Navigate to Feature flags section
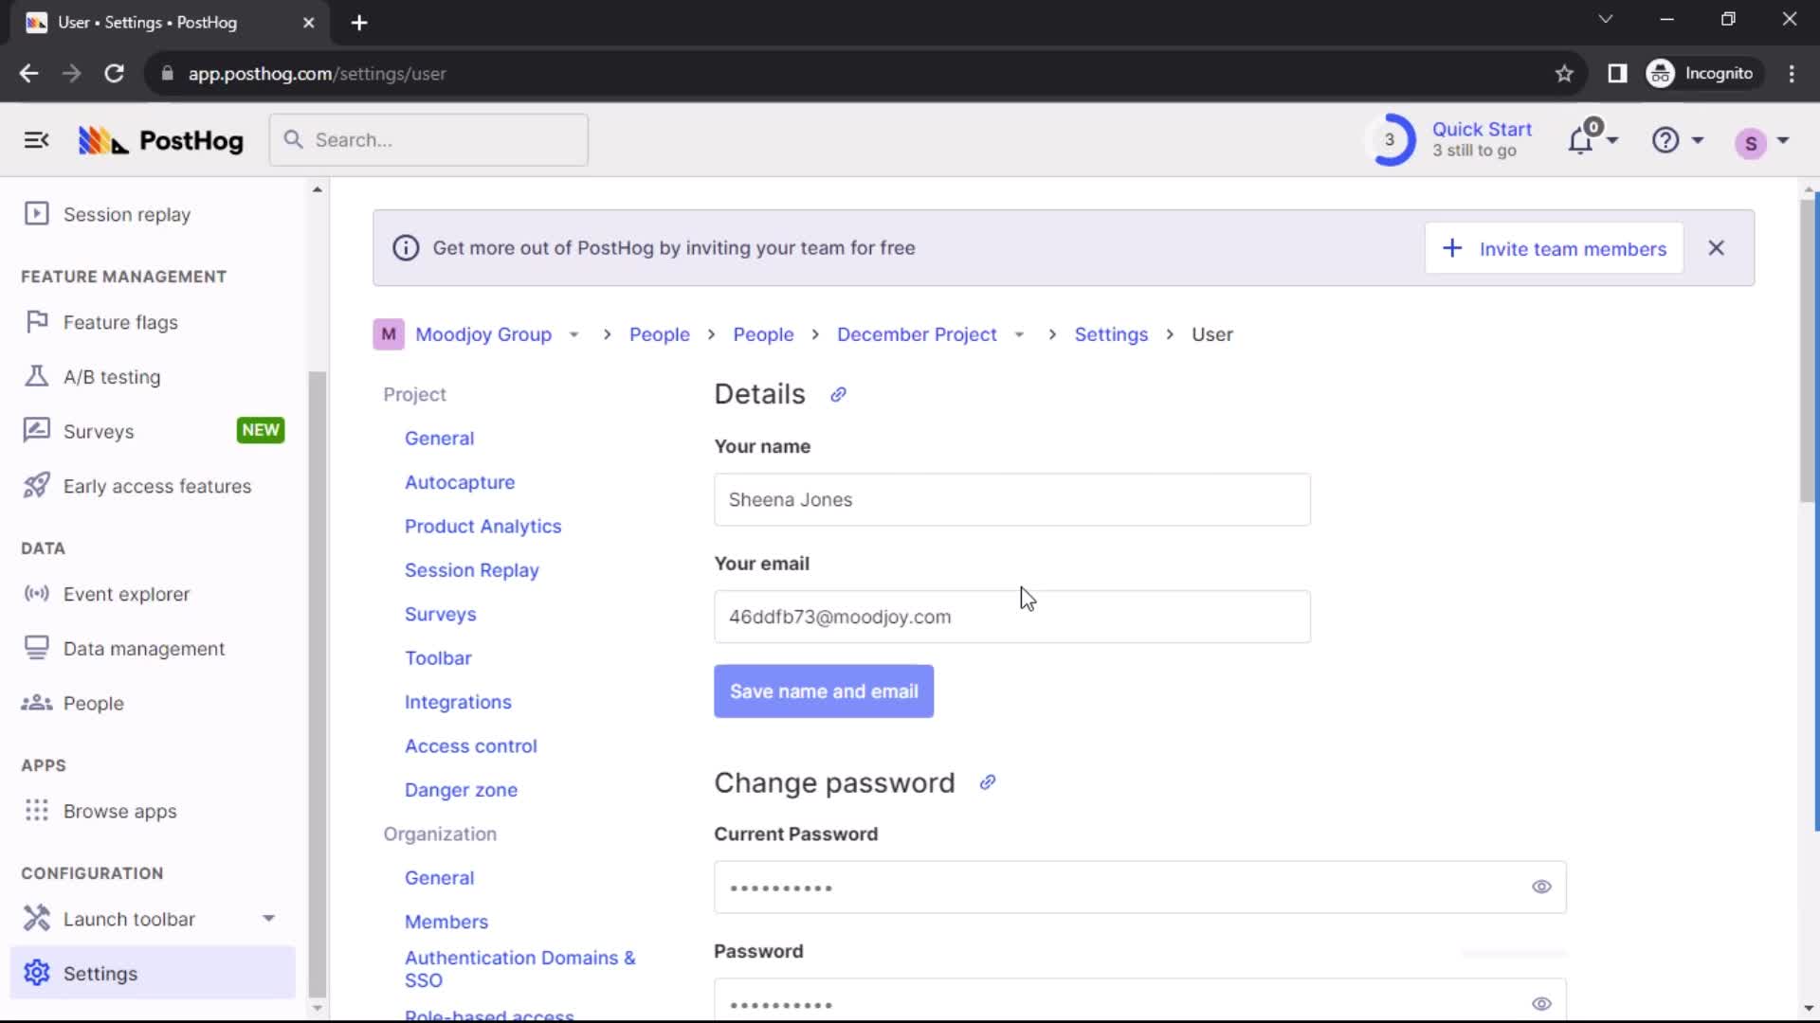Screen dimensions: 1820x1023 (x=120, y=321)
